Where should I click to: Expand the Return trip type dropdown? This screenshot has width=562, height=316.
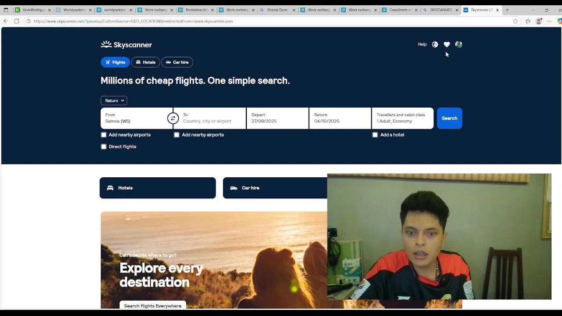pos(114,101)
